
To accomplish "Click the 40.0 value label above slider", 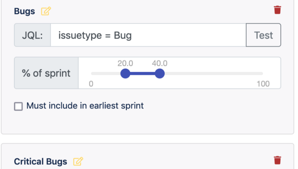I will click(x=160, y=64).
